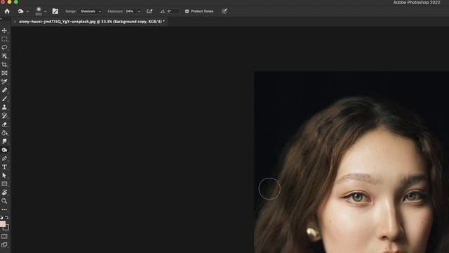Expand the Exposure slider dropdown arrow

[139, 11]
